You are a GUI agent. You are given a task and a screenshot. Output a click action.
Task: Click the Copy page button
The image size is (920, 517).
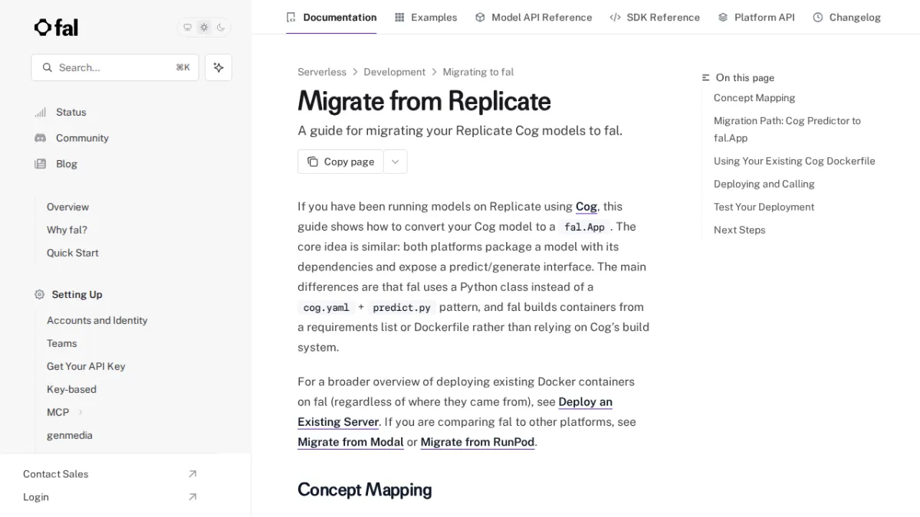pyautogui.click(x=340, y=162)
